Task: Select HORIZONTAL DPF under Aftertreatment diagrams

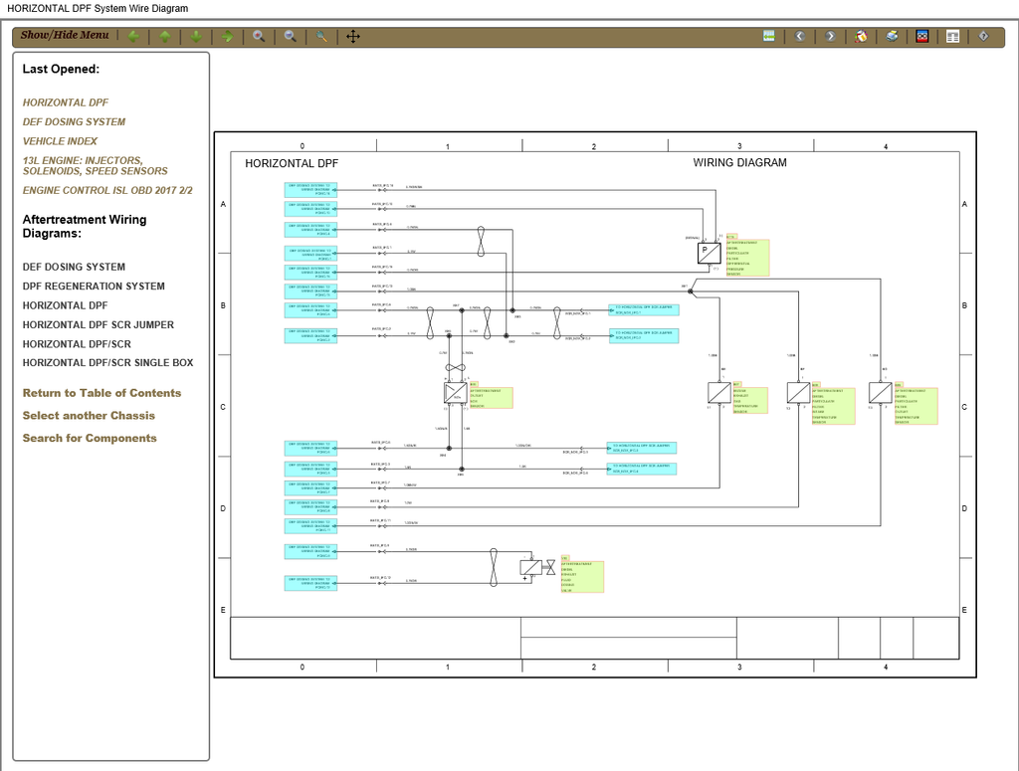Action: pos(65,305)
